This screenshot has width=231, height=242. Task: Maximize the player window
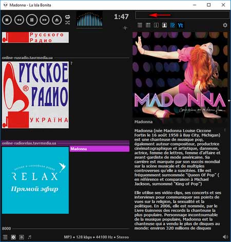click(209, 5)
